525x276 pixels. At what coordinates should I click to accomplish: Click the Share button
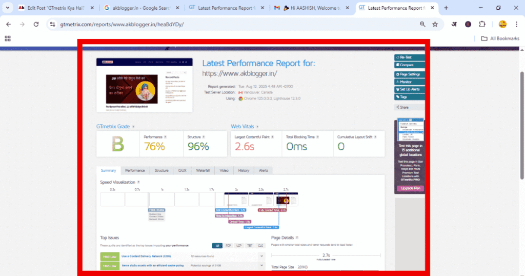click(409, 107)
